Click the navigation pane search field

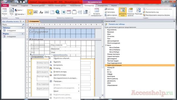coord(12,24)
